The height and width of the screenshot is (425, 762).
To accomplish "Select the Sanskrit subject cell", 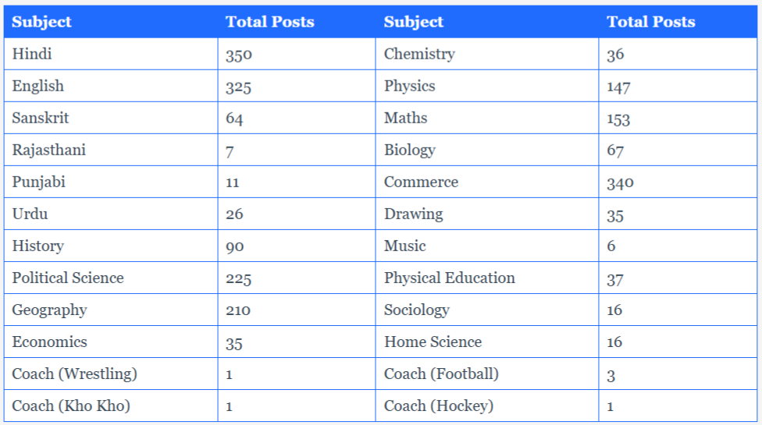I will coord(111,118).
